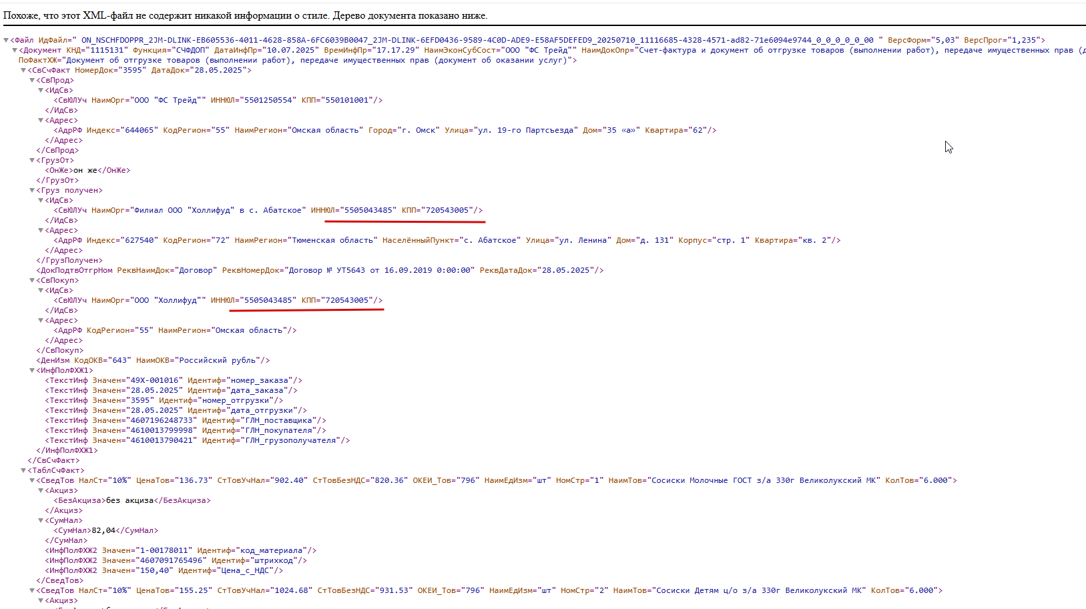Click ПоФактХЖ document description line
The height and width of the screenshot is (609, 1086).
298,60
